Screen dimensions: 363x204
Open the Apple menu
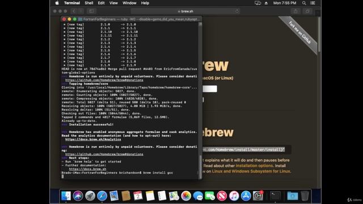pos(57,3)
